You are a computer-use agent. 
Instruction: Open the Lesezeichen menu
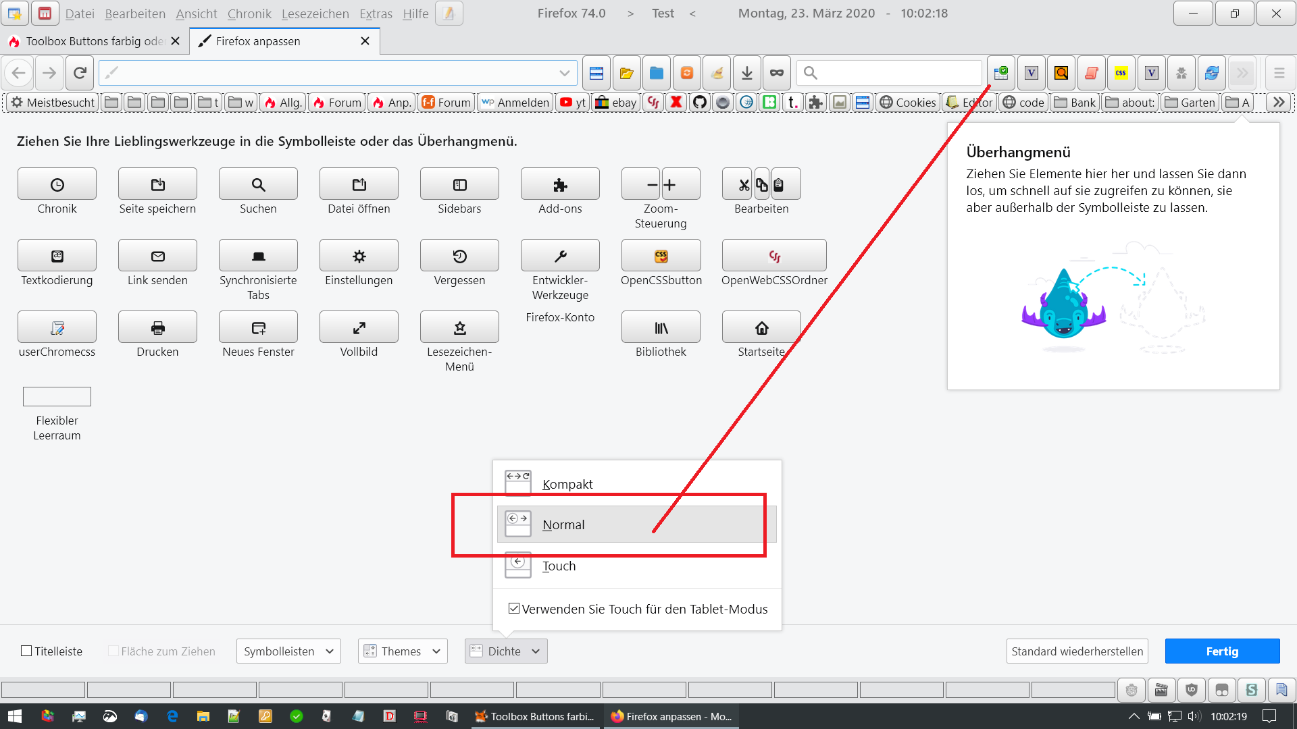coord(315,13)
